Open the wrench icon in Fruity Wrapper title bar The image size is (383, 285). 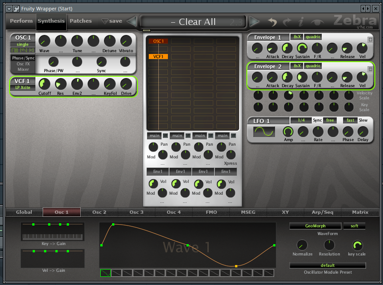[16, 9]
